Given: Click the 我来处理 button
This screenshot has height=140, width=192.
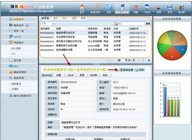Looking at the screenshot, I should [126, 70].
